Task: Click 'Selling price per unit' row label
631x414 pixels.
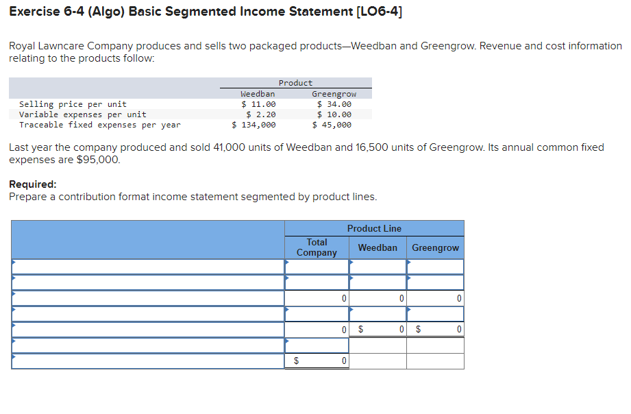Action: (73, 104)
